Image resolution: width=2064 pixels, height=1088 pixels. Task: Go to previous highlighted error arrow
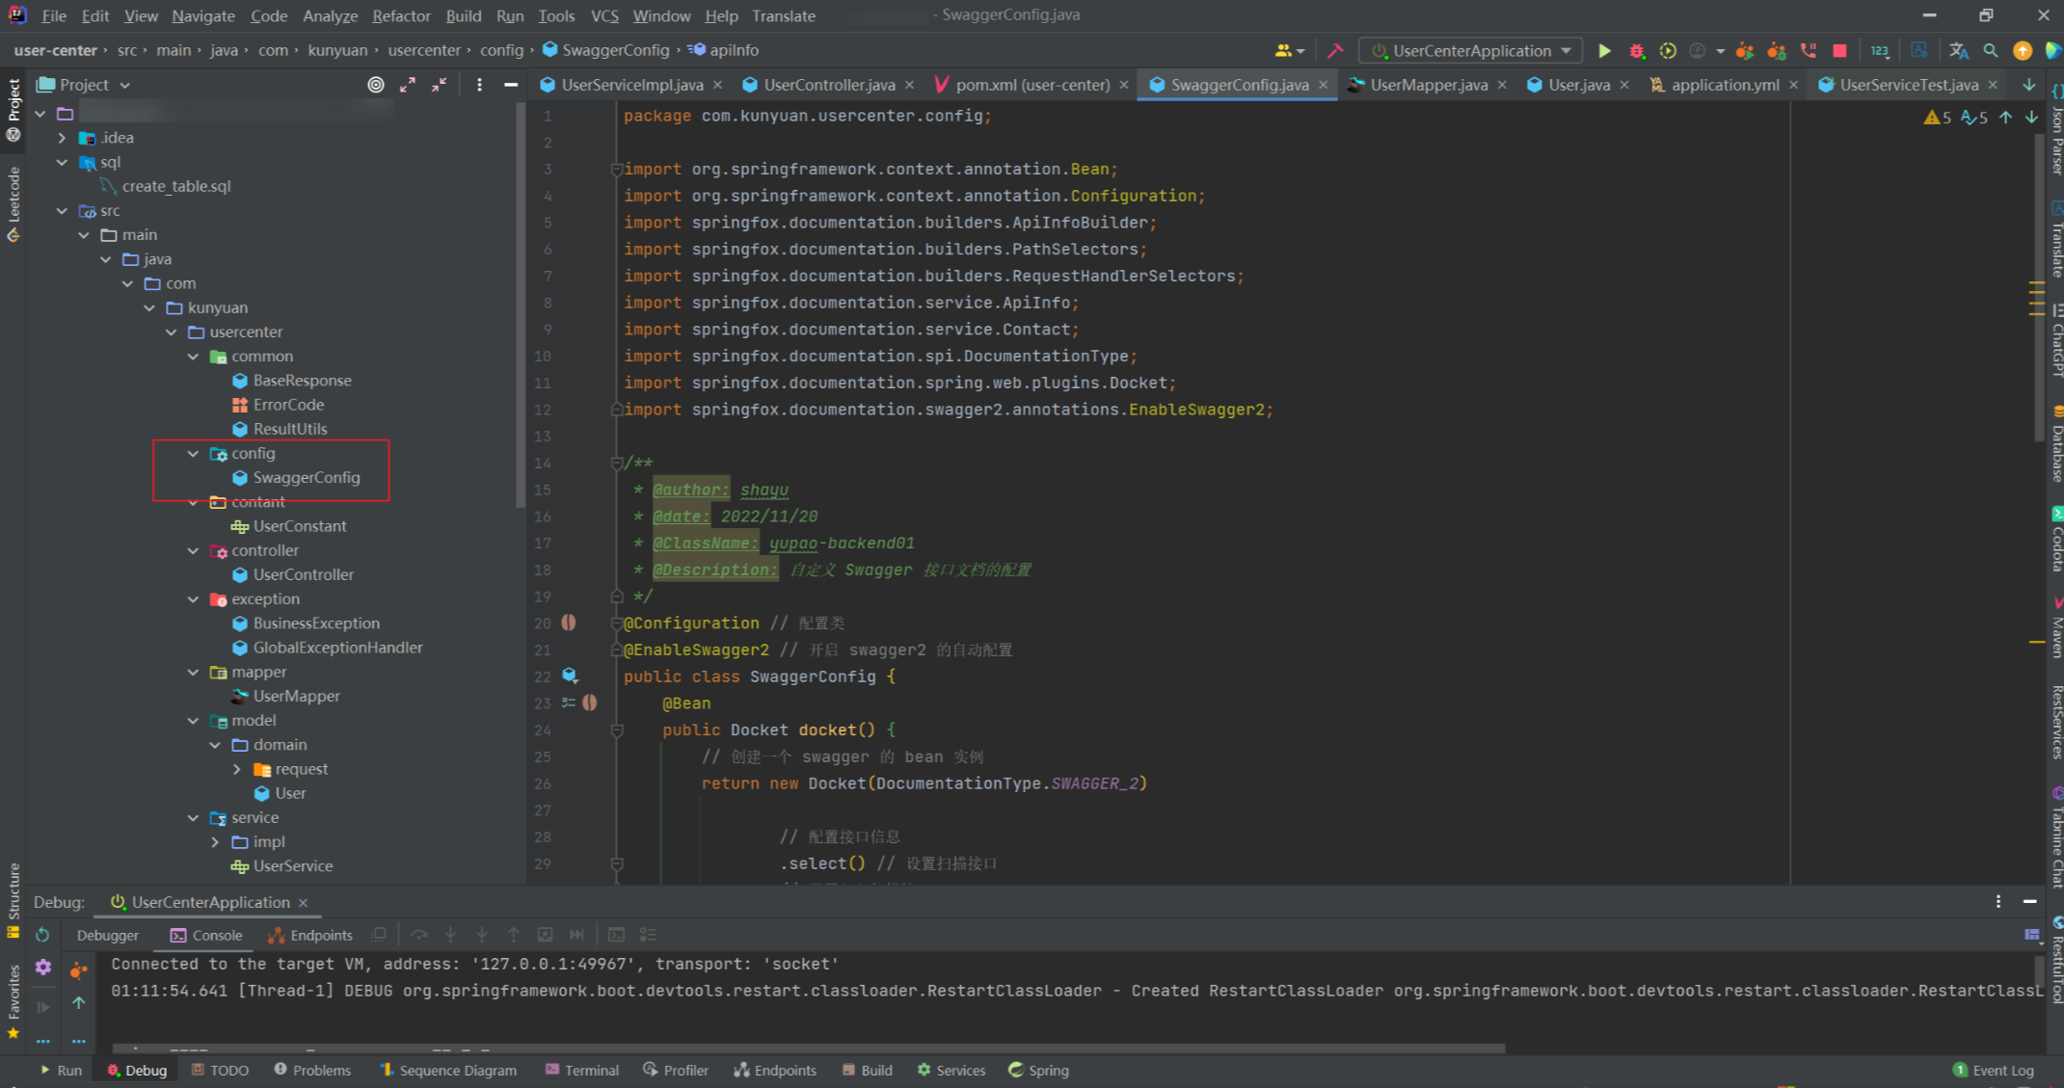pos(2006,117)
